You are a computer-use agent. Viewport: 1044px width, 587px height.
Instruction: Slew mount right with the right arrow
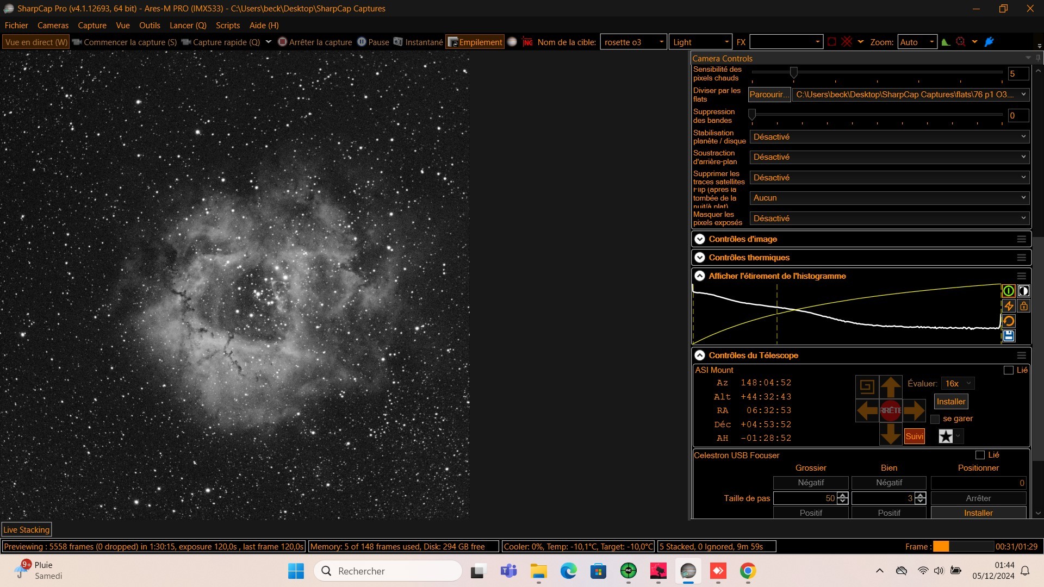pyautogui.click(x=914, y=410)
